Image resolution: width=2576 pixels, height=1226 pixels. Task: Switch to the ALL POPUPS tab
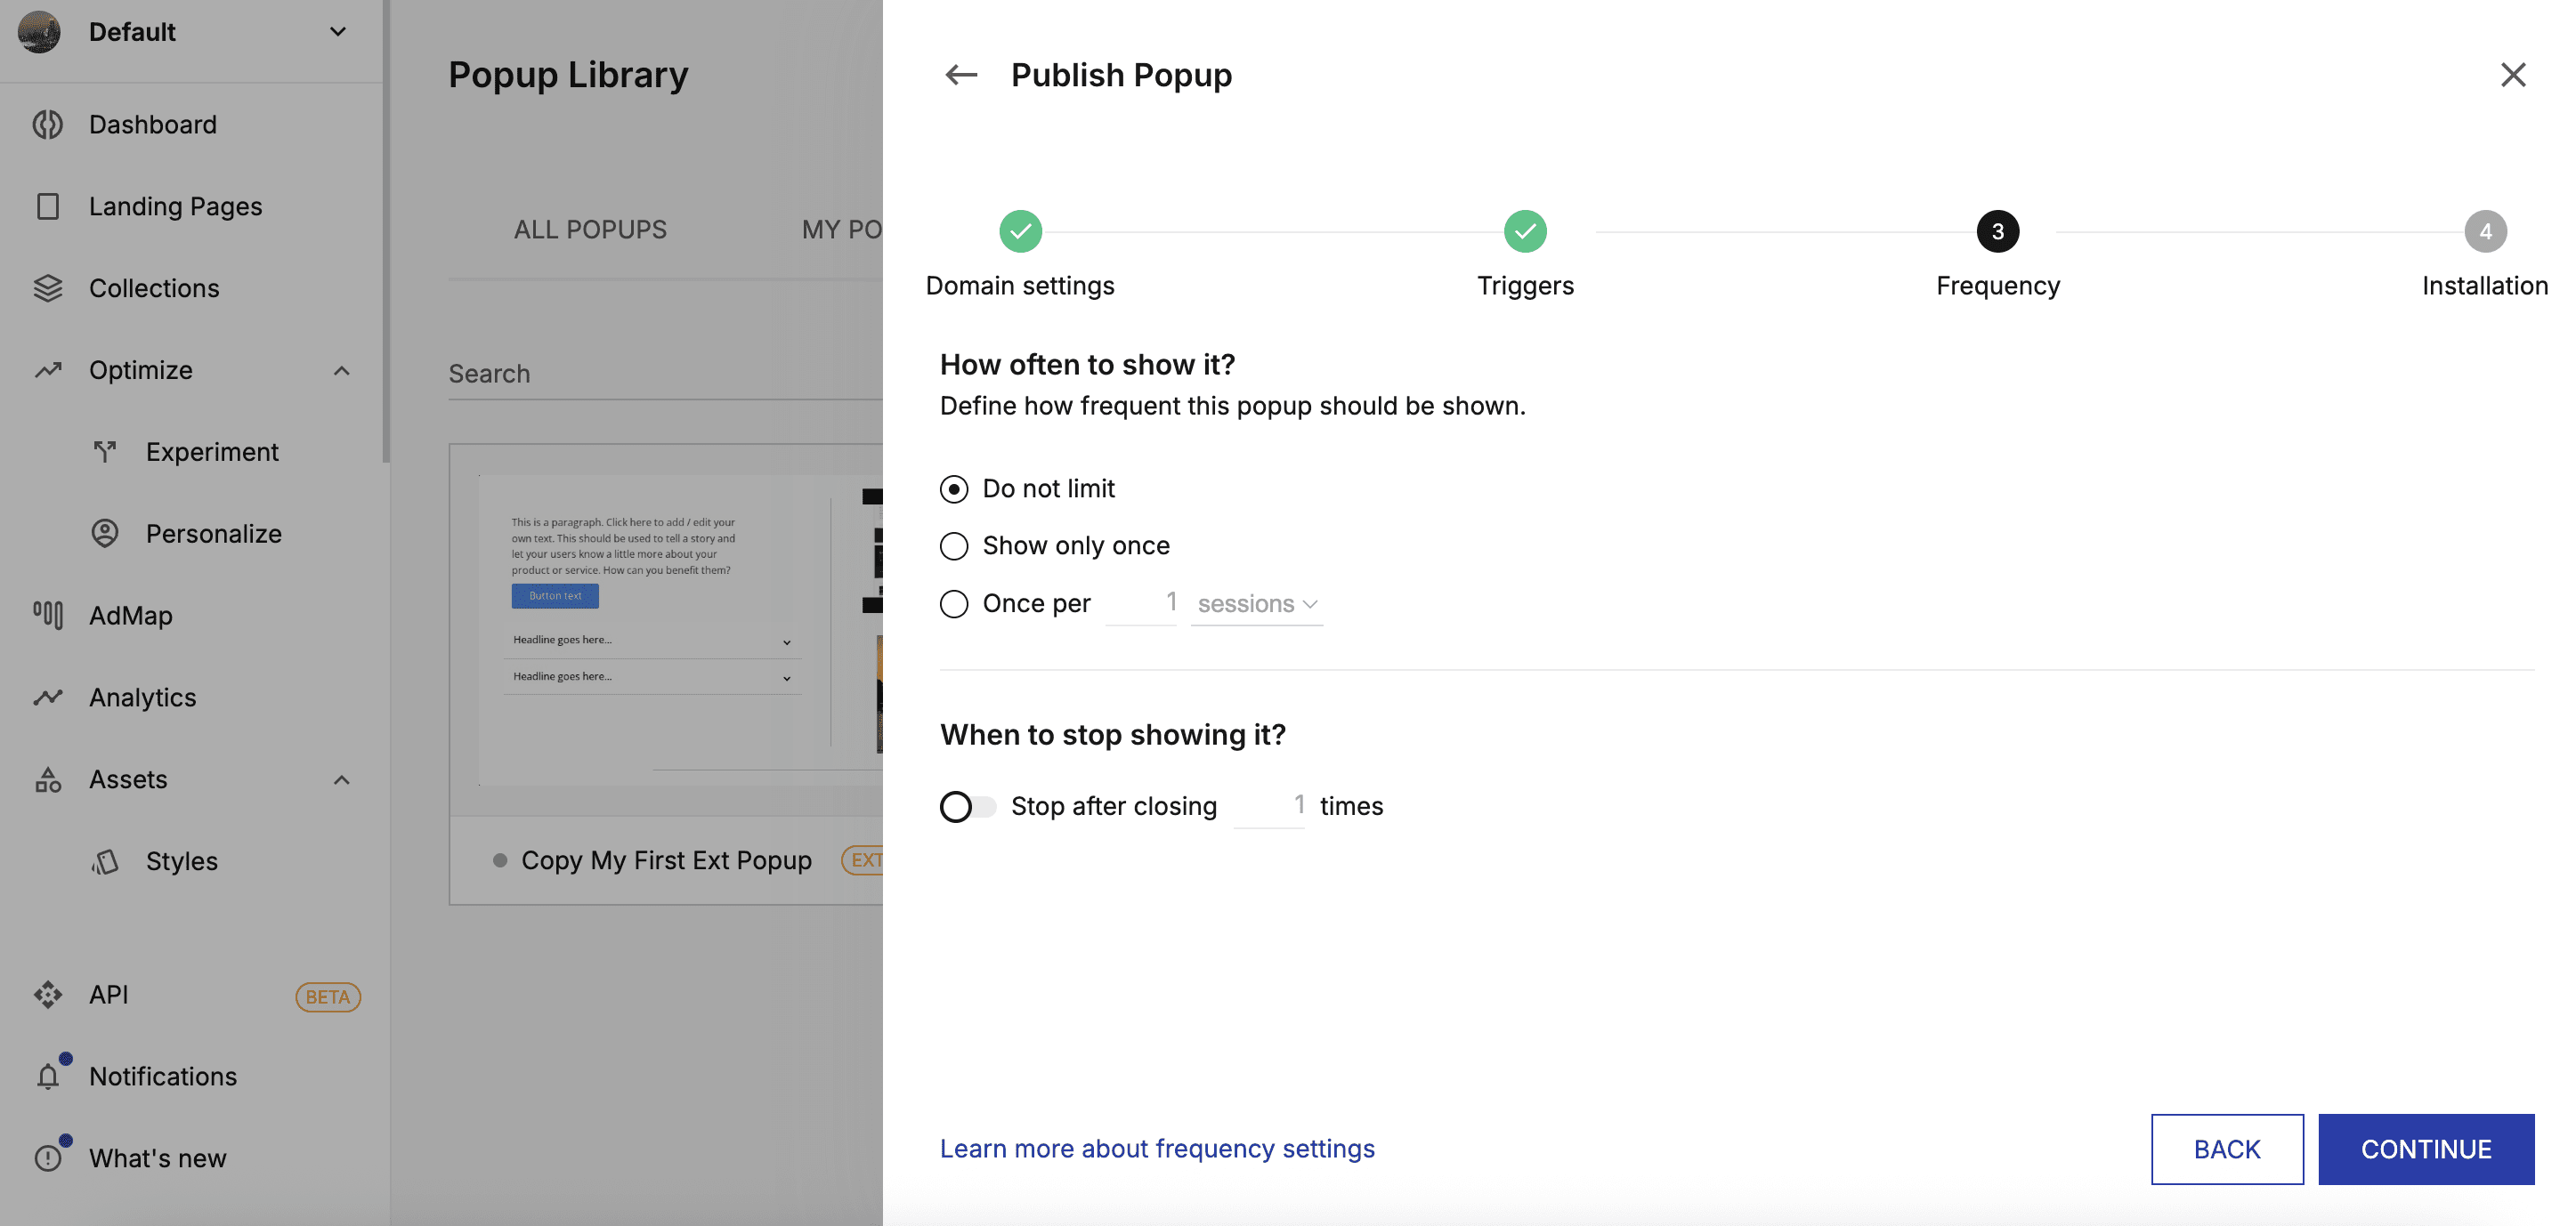(x=590, y=230)
